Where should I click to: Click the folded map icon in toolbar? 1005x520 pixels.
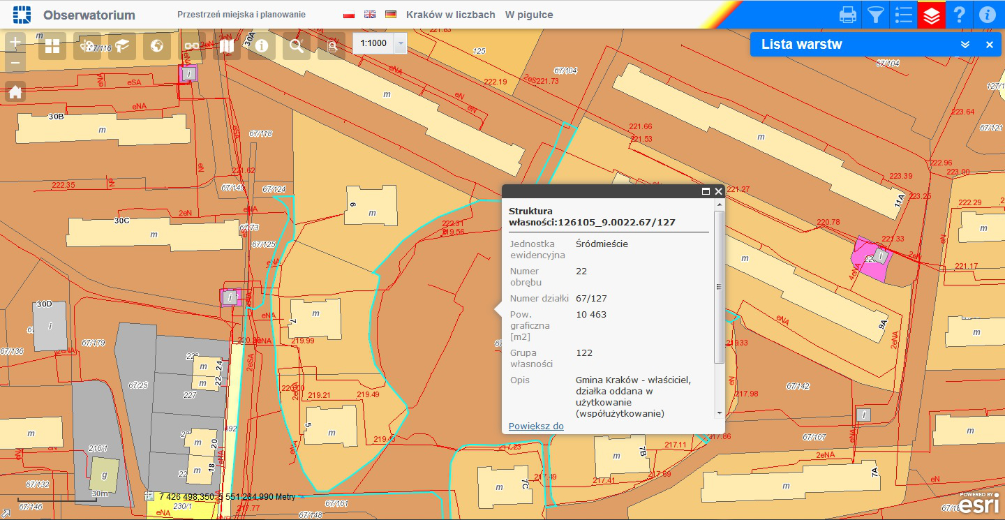click(227, 46)
